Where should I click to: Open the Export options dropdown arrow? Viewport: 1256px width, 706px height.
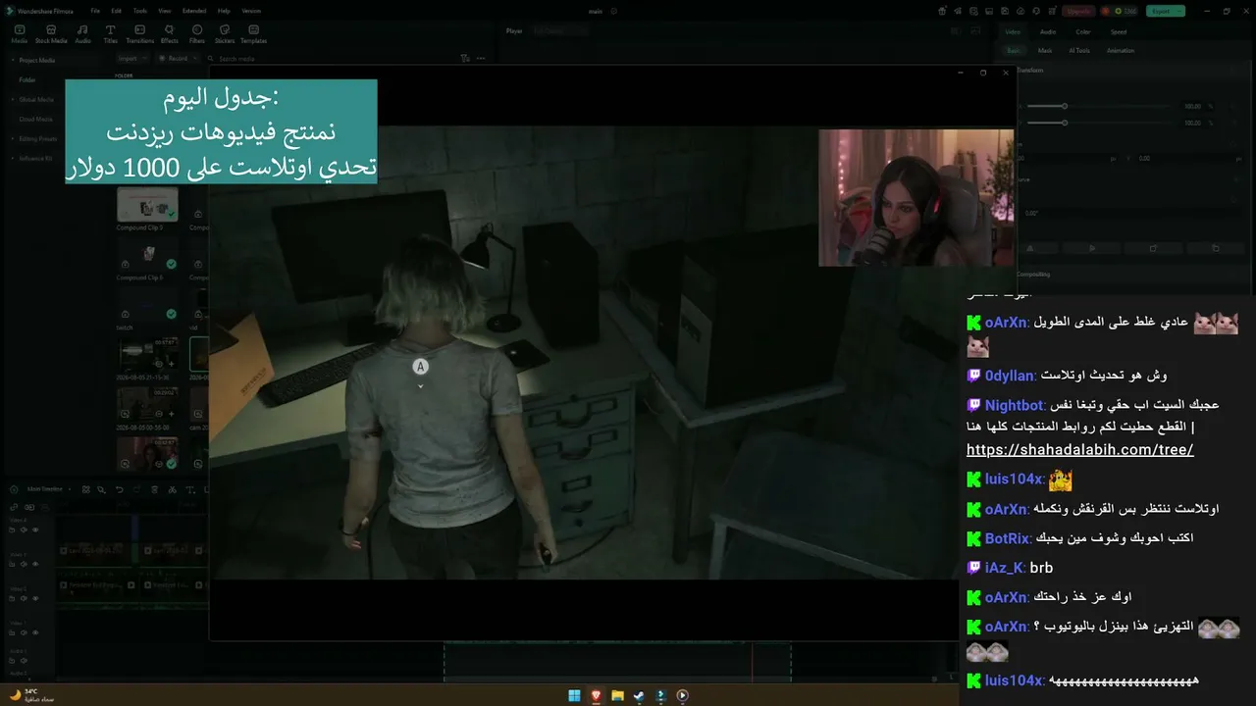1179,11
